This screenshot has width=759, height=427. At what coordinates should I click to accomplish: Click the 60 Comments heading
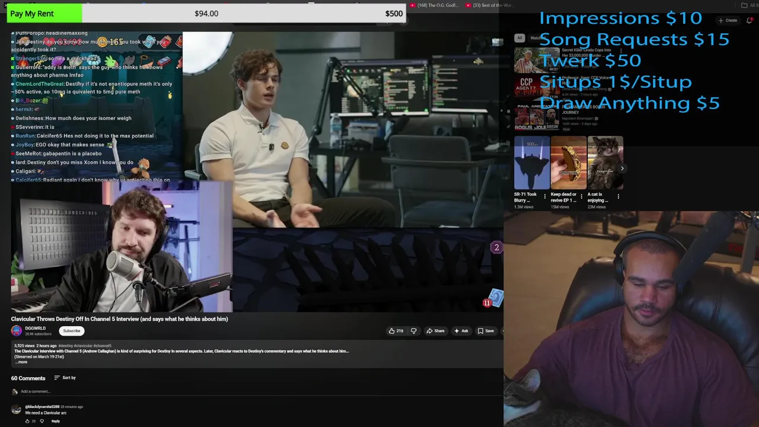pos(28,378)
